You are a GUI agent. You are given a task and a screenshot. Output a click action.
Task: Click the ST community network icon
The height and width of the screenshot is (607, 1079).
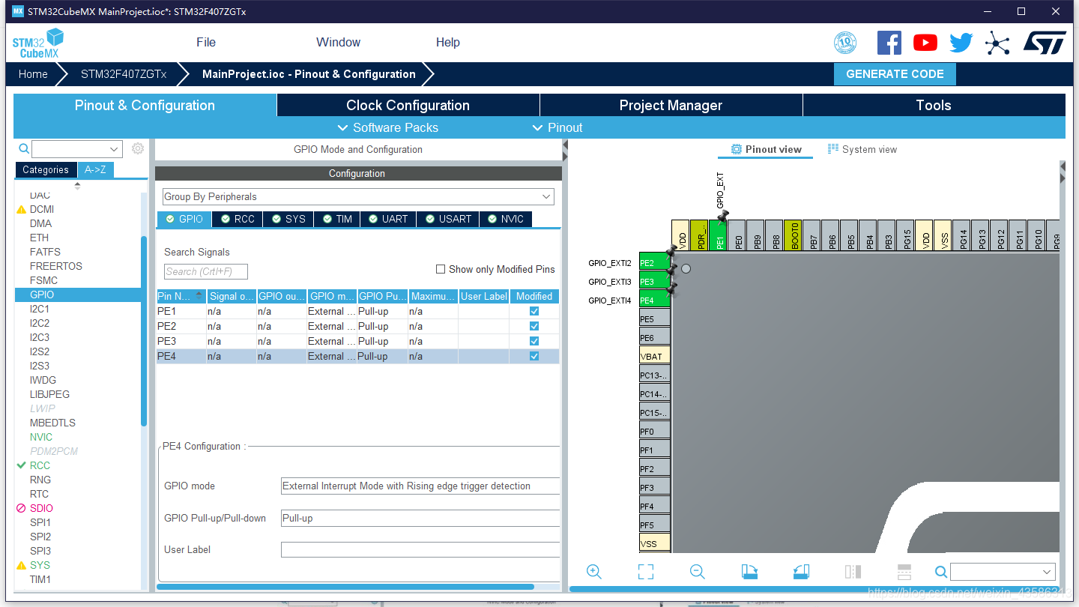coord(997,43)
